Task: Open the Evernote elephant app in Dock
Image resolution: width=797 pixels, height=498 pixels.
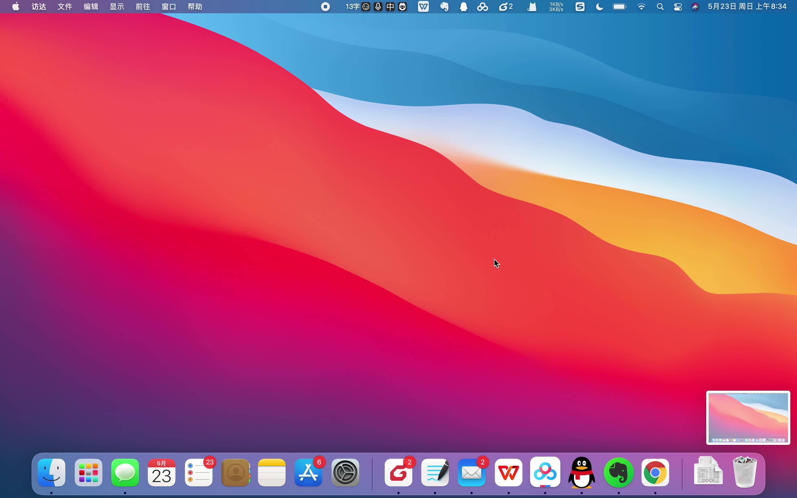Action: 619,473
